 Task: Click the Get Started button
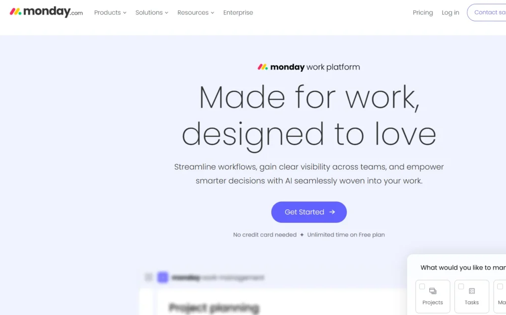click(309, 212)
